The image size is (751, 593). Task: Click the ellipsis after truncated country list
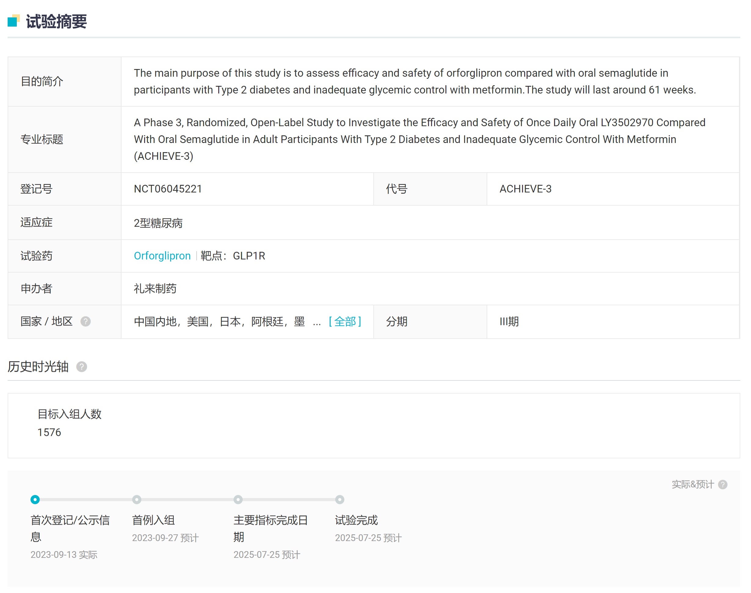coord(317,322)
